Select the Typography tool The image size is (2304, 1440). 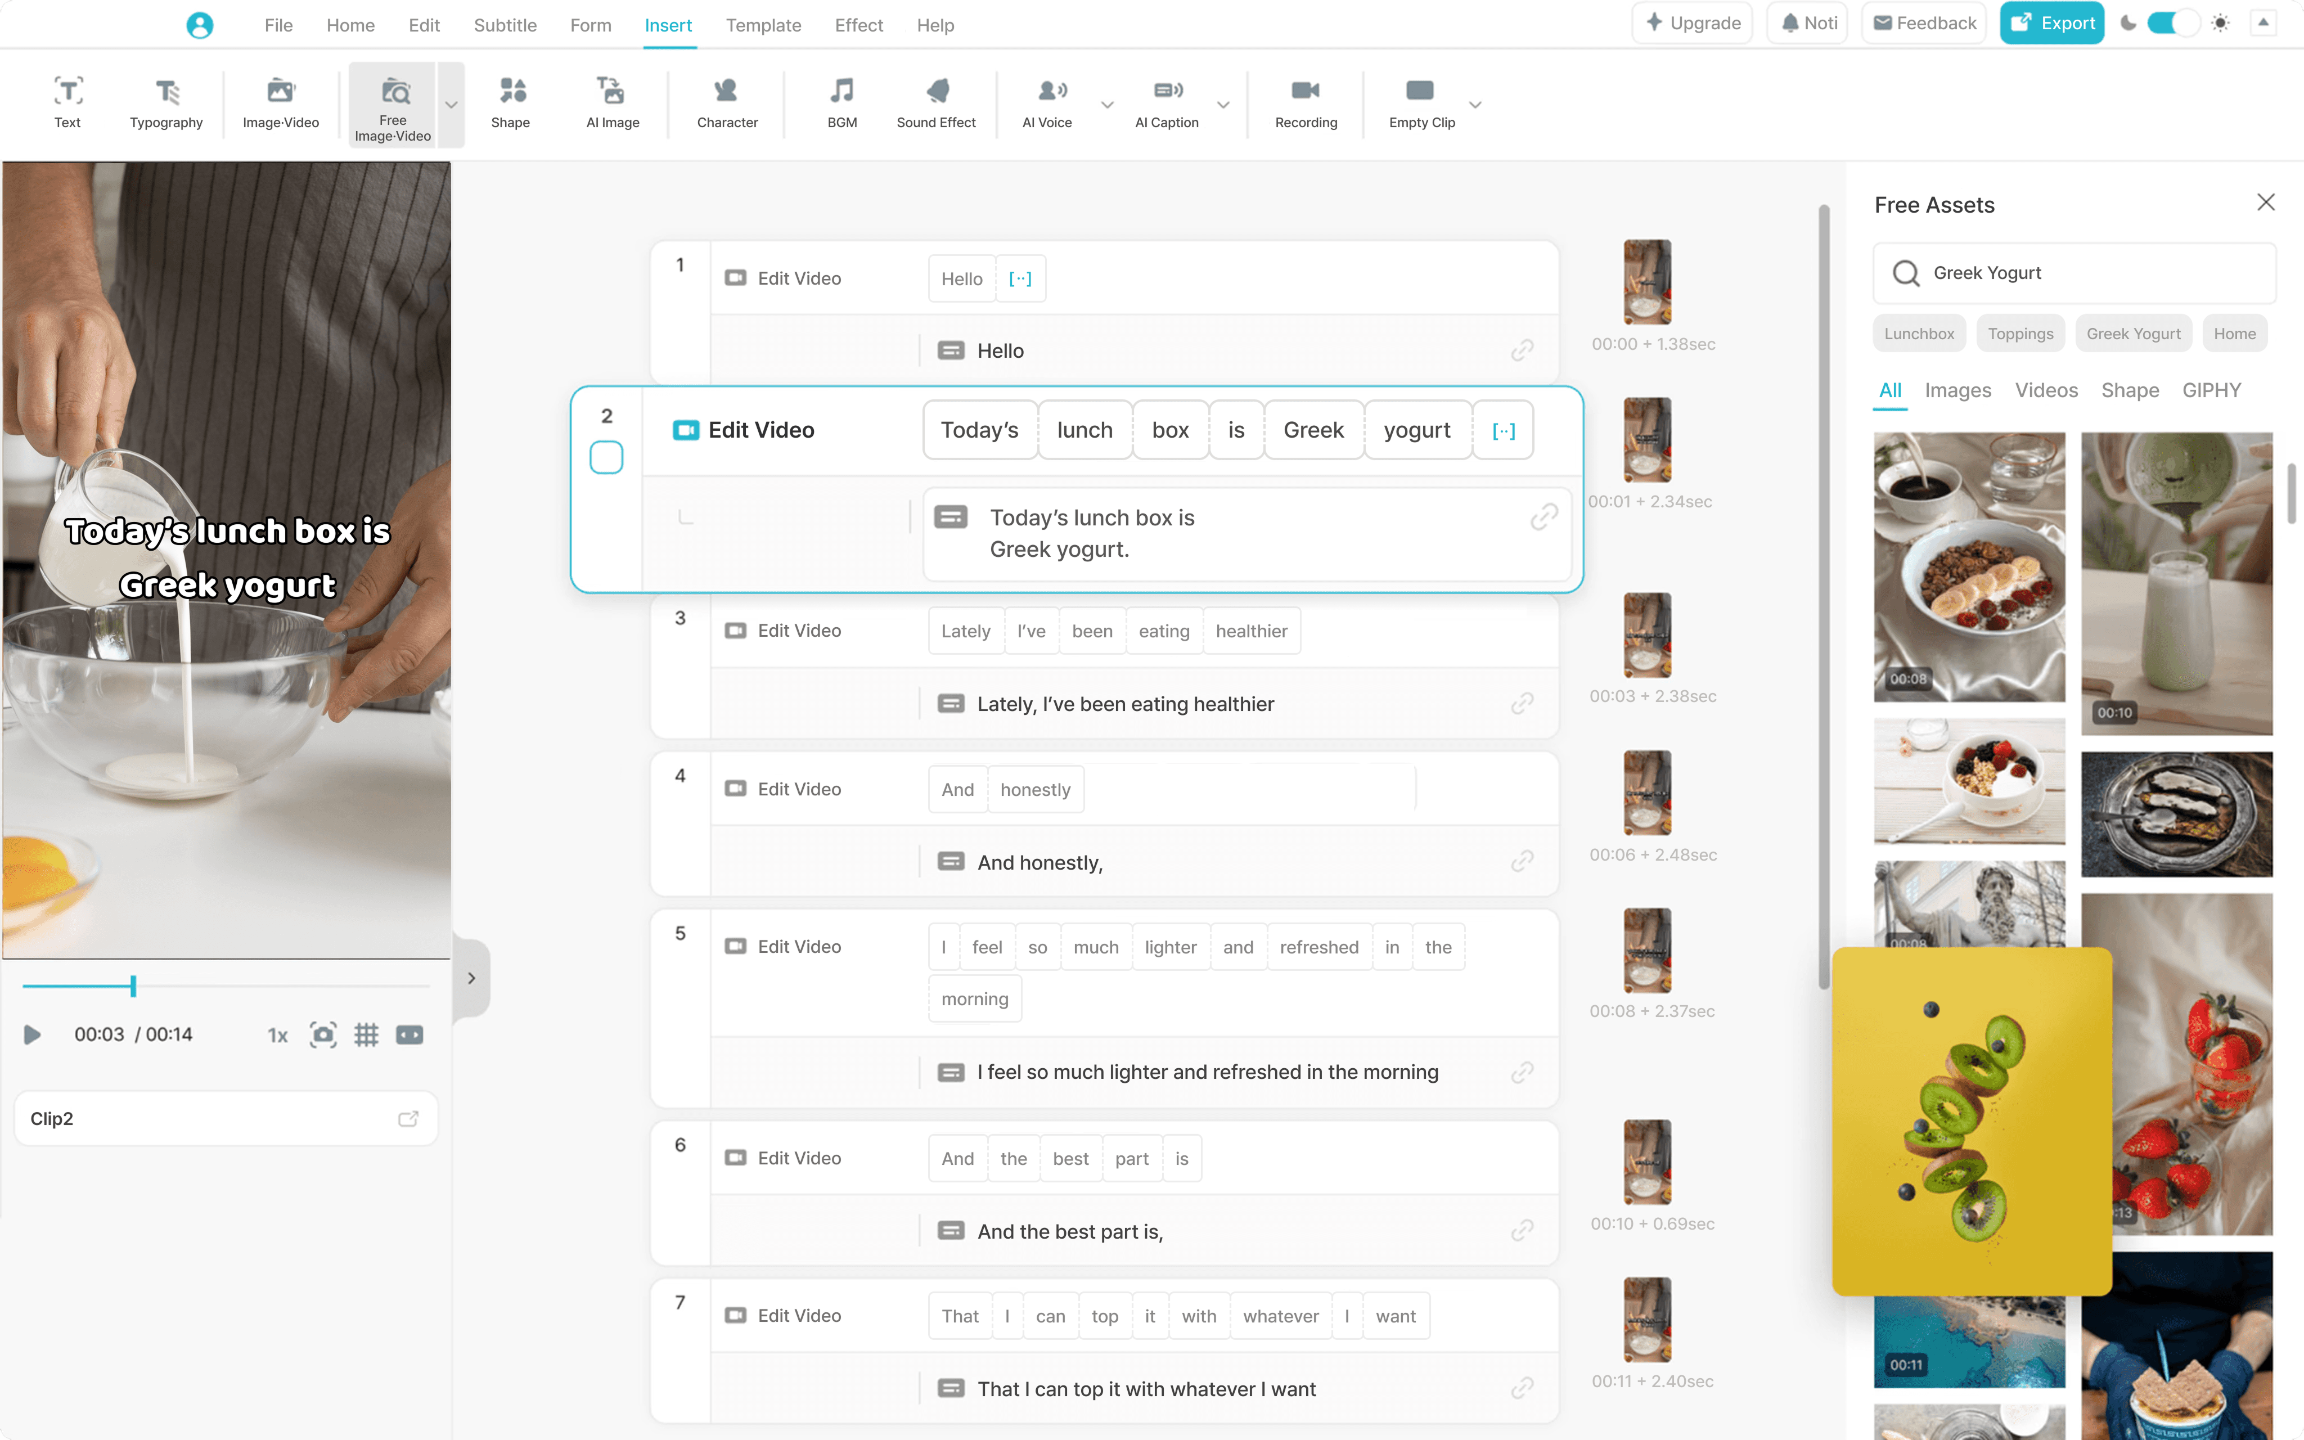pos(166,103)
